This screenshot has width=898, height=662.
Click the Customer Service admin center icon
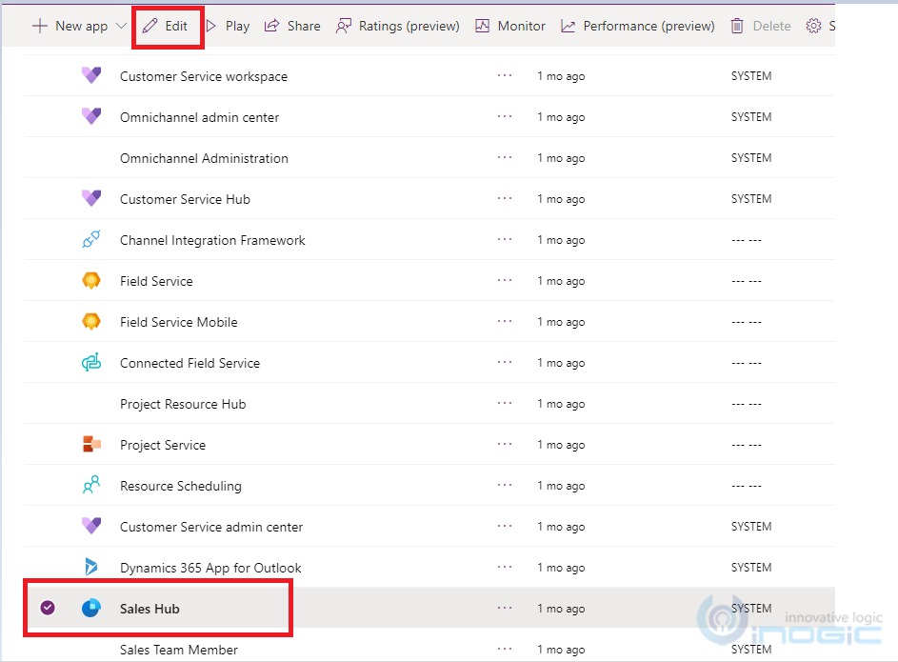click(91, 527)
